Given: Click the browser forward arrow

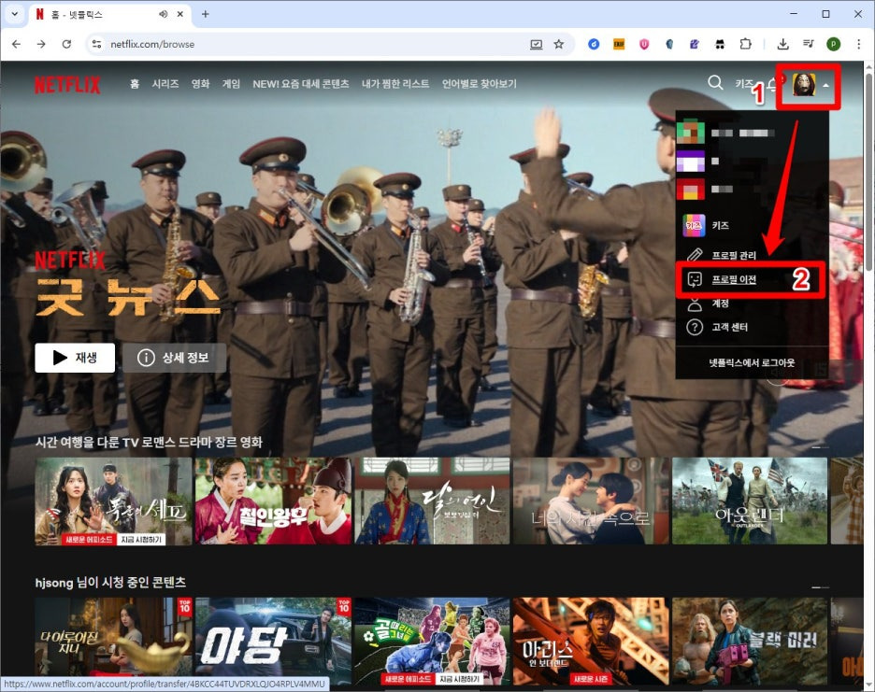Looking at the screenshot, I should click(41, 44).
